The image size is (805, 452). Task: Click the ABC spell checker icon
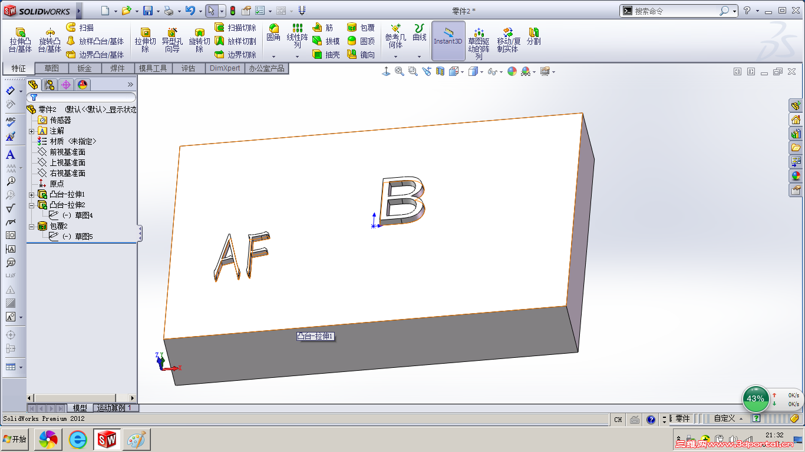click(x=10, y=122)
